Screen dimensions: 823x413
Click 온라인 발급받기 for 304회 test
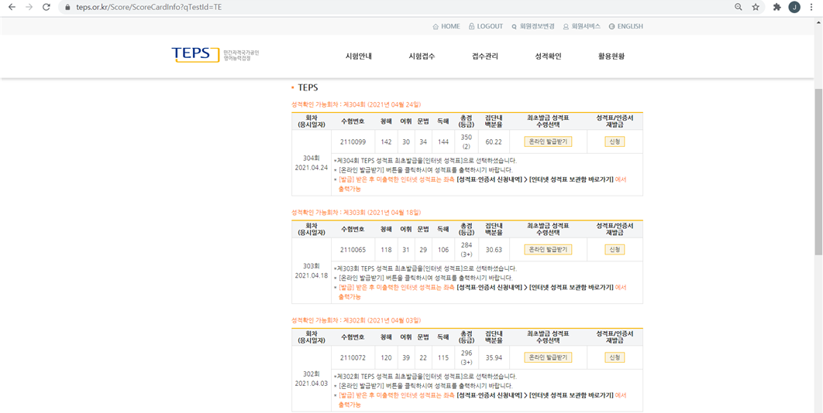pos(548,142)
